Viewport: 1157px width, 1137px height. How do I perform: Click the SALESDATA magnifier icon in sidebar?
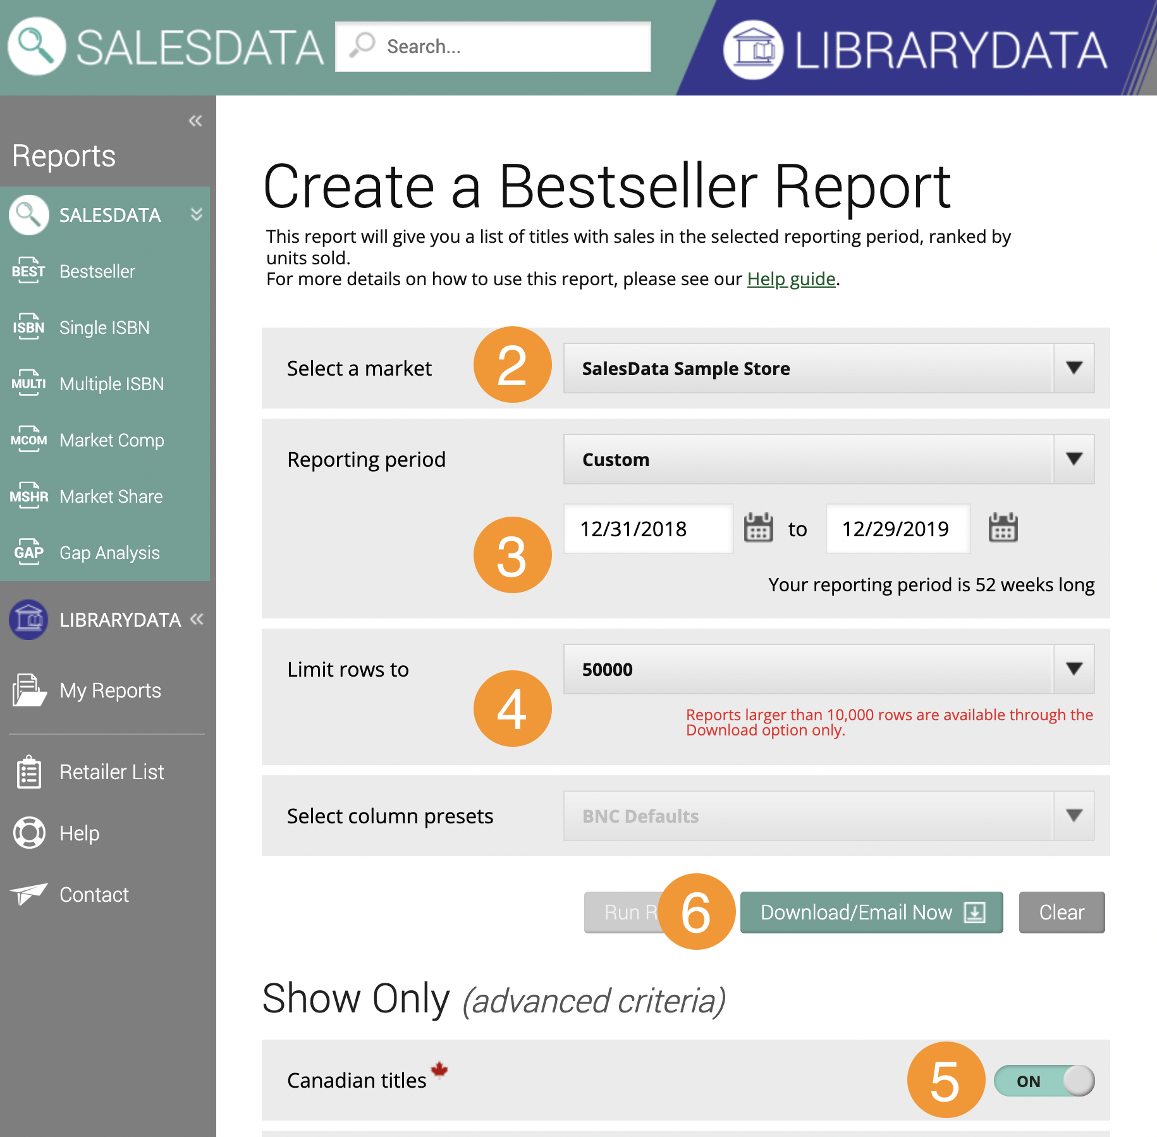29,215
